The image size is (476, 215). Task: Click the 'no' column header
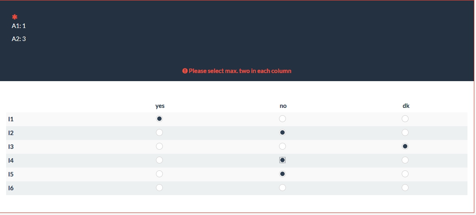coord(283,106)
